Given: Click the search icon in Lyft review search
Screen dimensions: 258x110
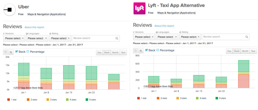Looking at the screenshot, I should tap(247, 37).
